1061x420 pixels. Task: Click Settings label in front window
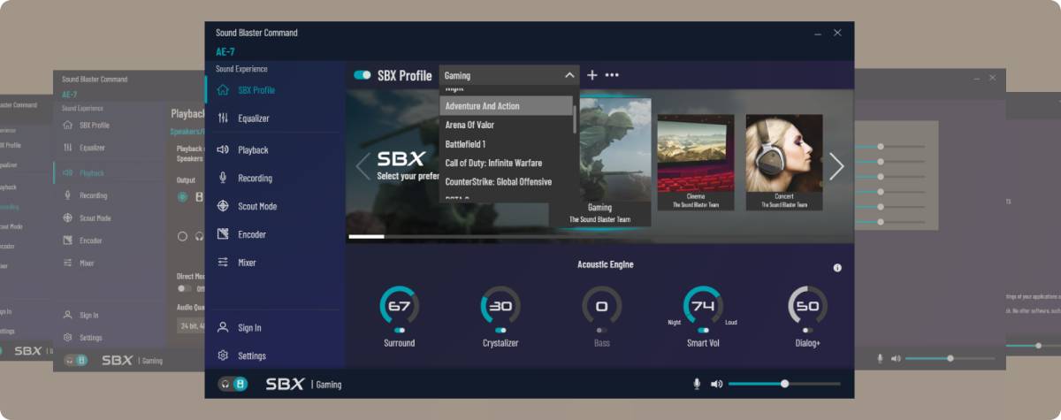point(252,356)
